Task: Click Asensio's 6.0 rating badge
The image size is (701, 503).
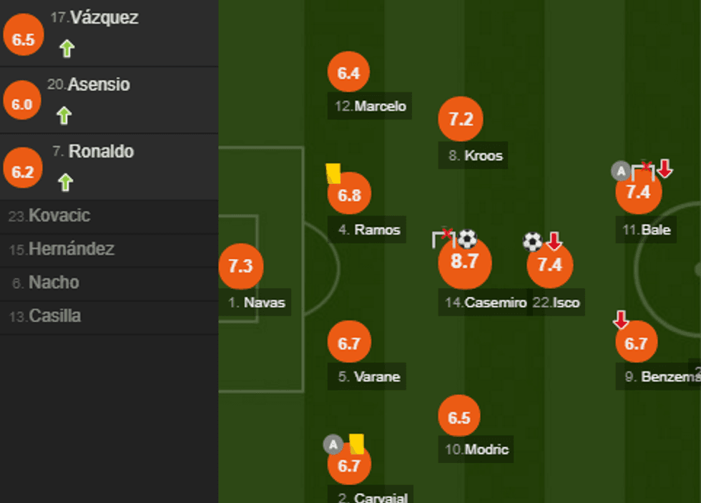Action: pos(22,104)
